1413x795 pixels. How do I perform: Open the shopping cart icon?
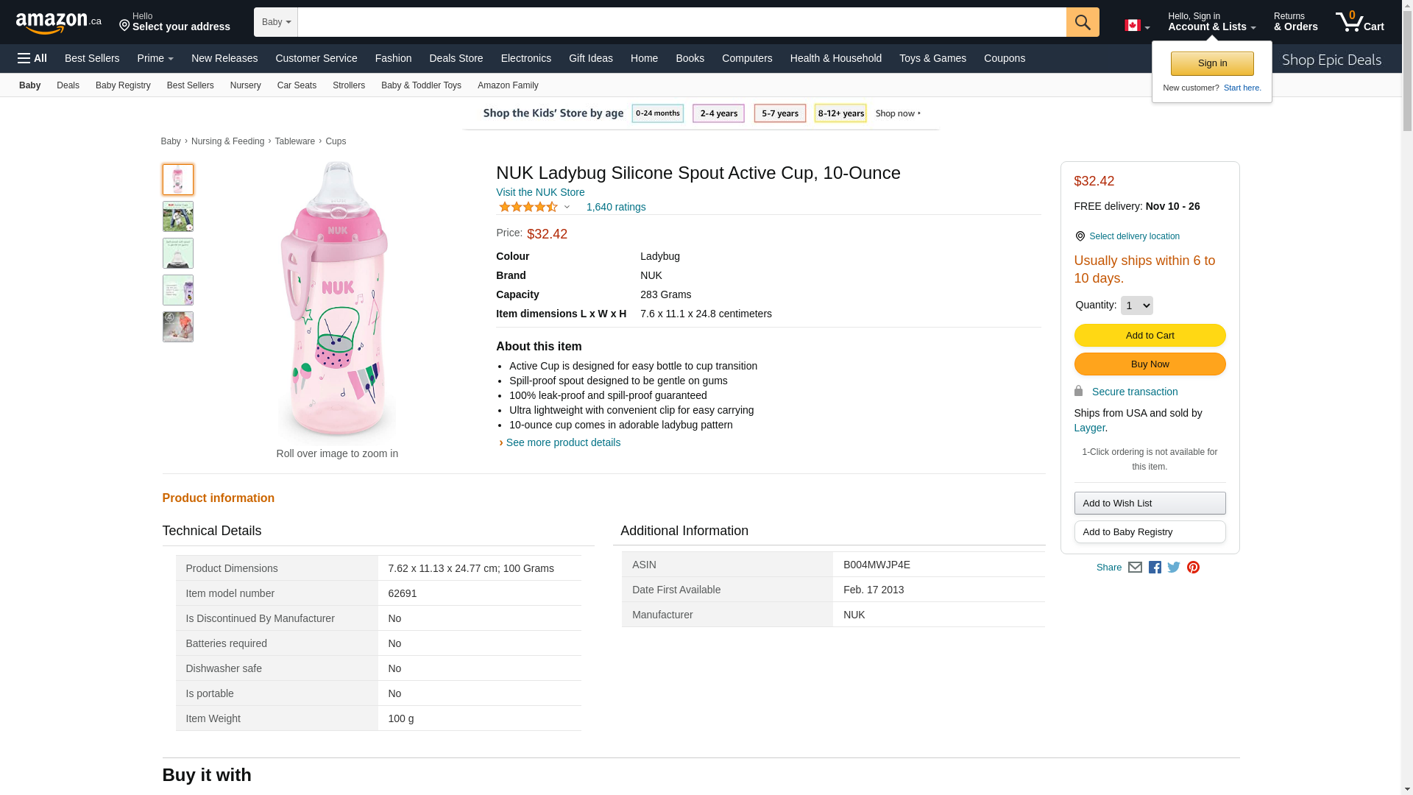click(x=1359, y=22)
